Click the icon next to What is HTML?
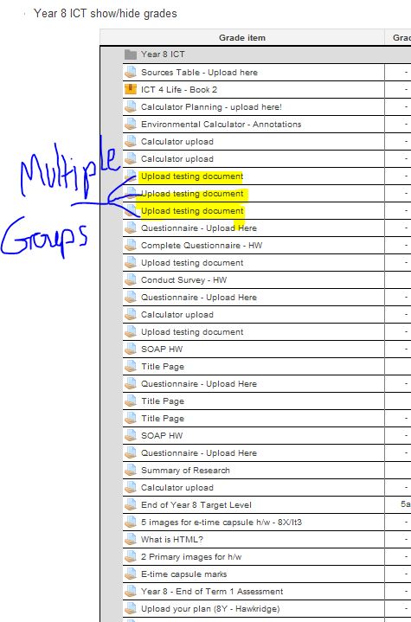The height and width of the screenshot is (622, 411). point(130,539)
